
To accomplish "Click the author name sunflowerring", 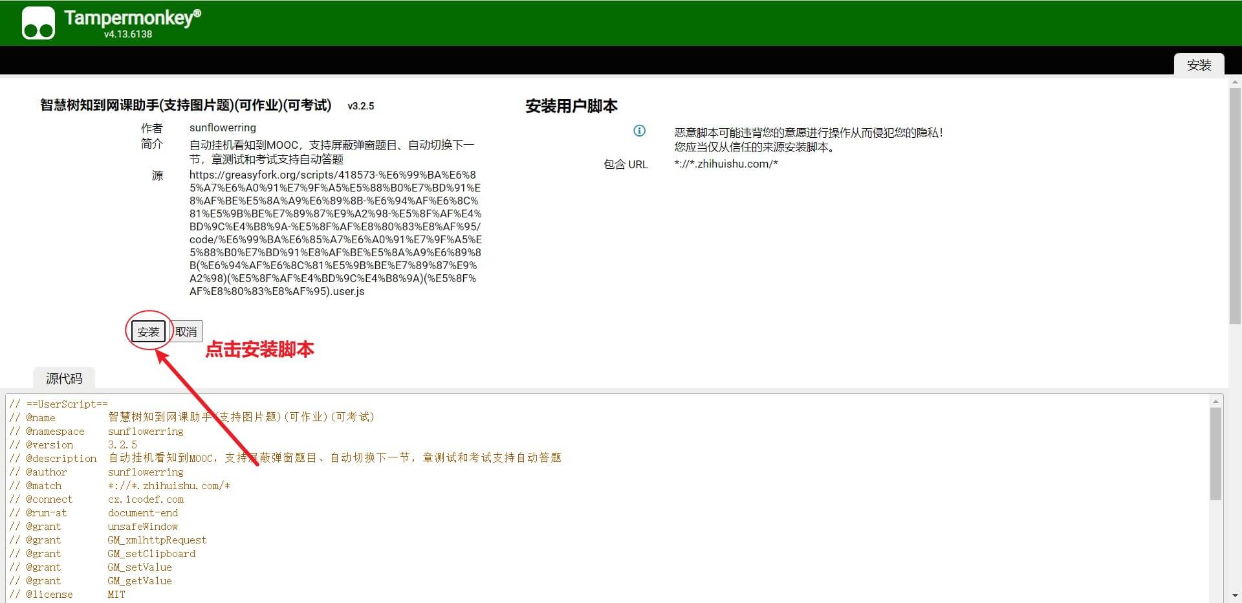I will pos(223,127).
